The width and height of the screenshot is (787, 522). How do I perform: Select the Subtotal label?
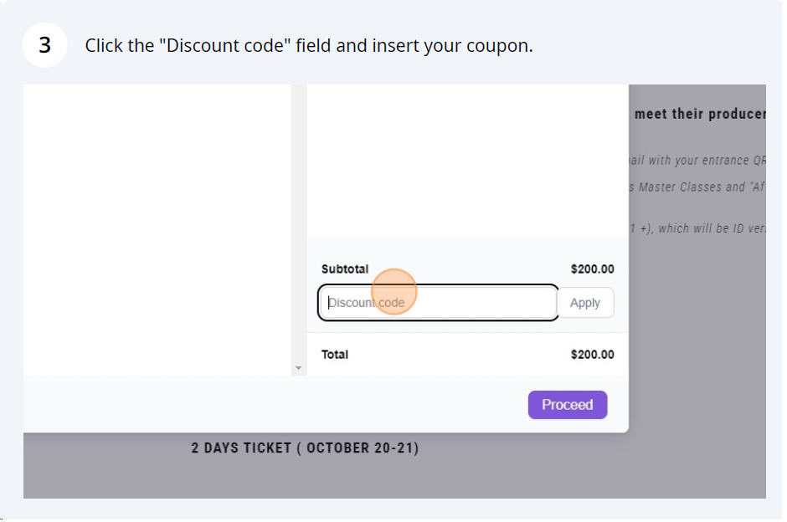pyautogui.click(x=345, y=269)
